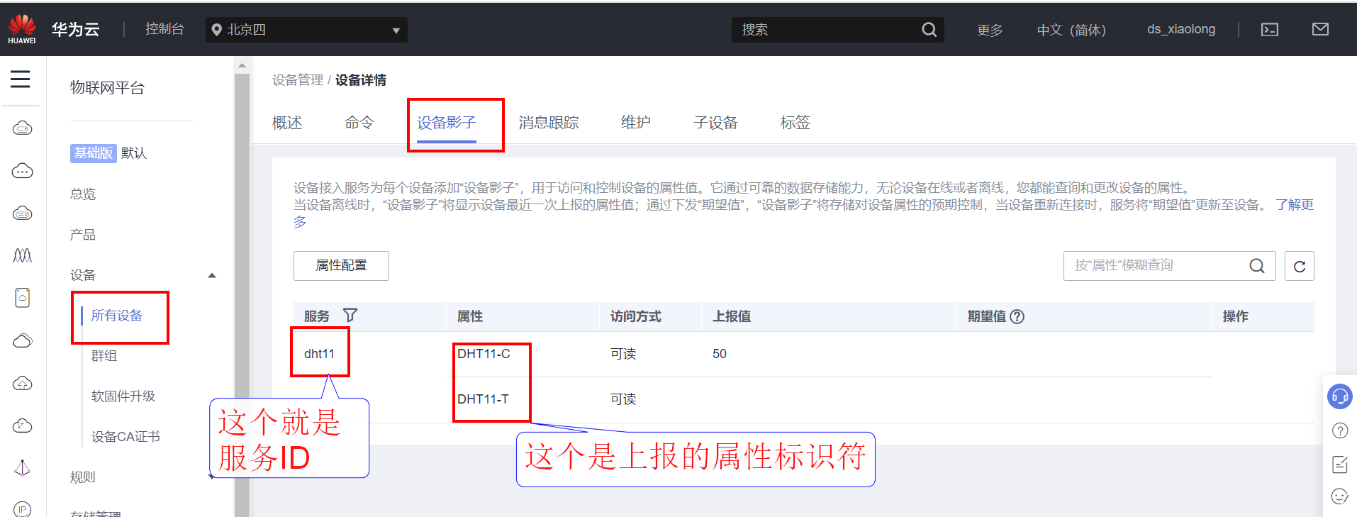Click the reported value 50
The image size is (1357, 517).
click(x=720, y=354)
